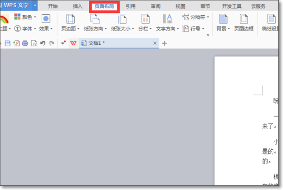The height and width of the screenshot is (190, 283).
Task: Open the 章节 tab
Action: point(205,6)
